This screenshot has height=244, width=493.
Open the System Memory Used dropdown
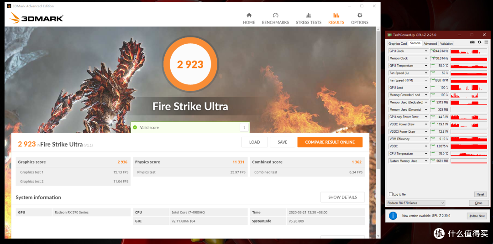click(426, 161)
